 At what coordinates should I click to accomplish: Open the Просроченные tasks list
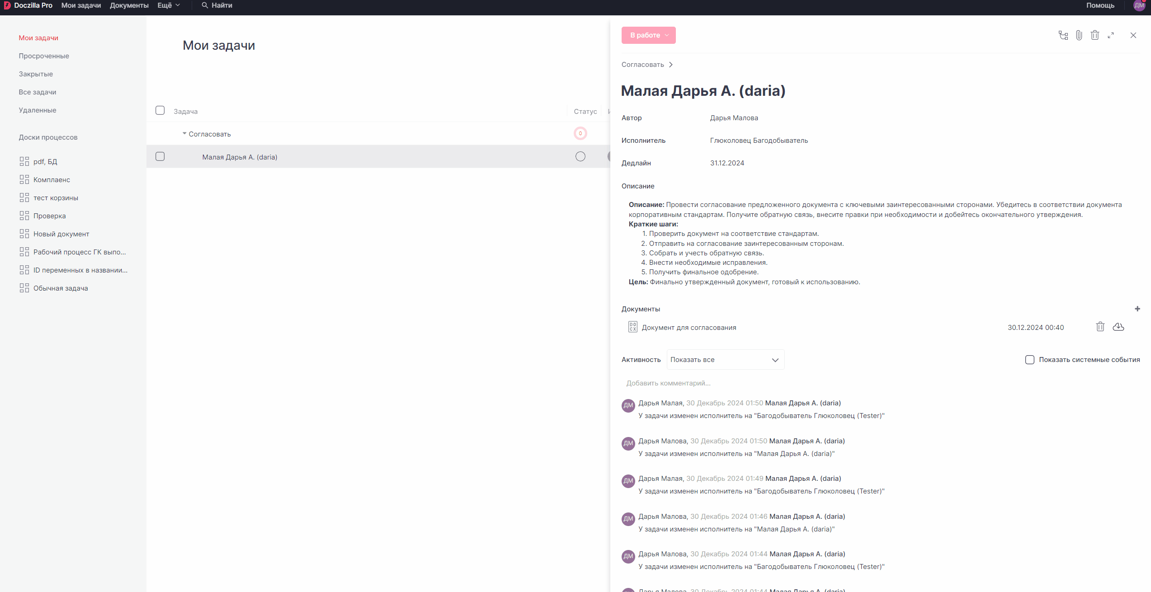(44, 56)
